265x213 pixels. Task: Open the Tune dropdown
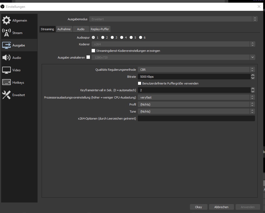[x=196, y=111]
